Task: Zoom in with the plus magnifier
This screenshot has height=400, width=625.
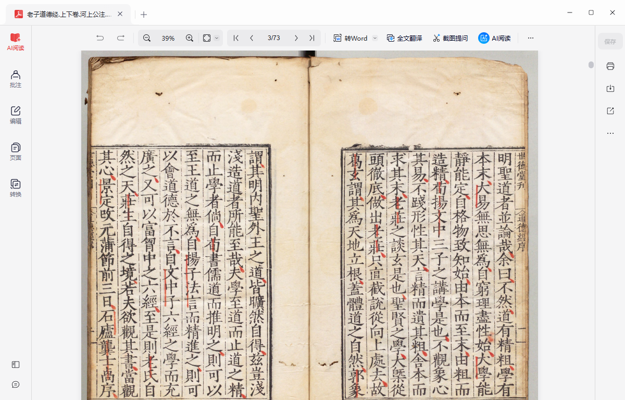Action: point(190,38)
